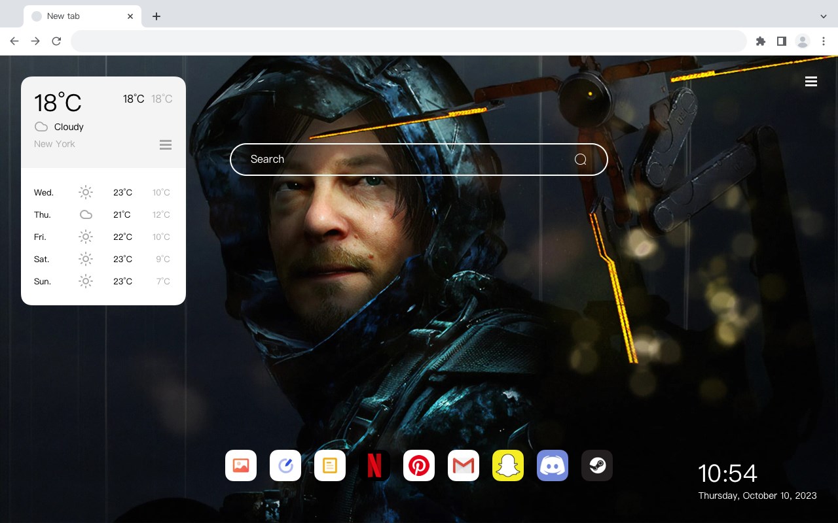Click the Sun. day label
This screenshot has height=523, width=838.
tap(43, 281)
